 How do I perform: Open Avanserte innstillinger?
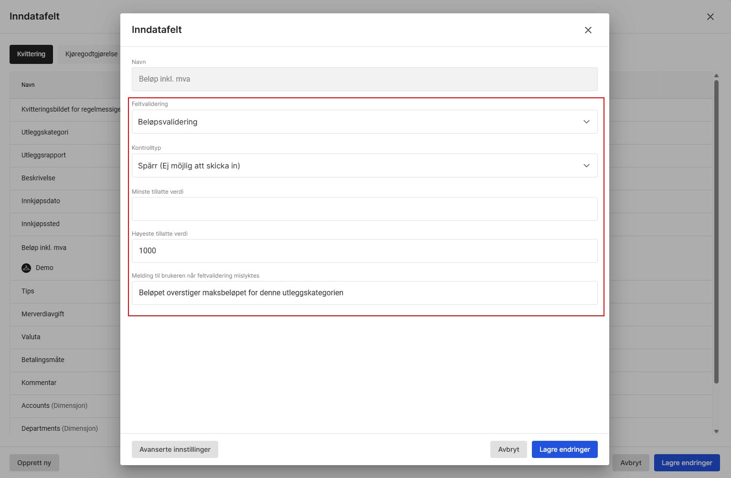[x=175, y=449]
